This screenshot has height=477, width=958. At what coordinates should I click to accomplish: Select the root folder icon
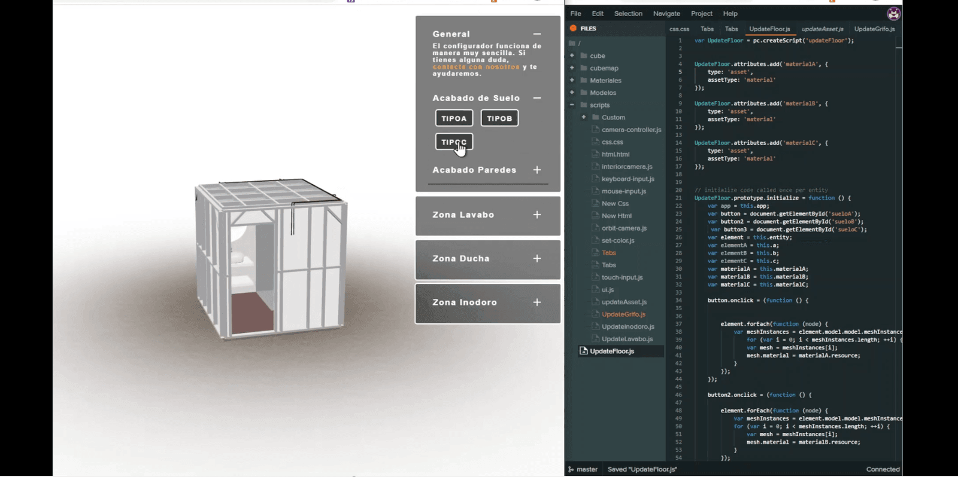pos(572,43)
